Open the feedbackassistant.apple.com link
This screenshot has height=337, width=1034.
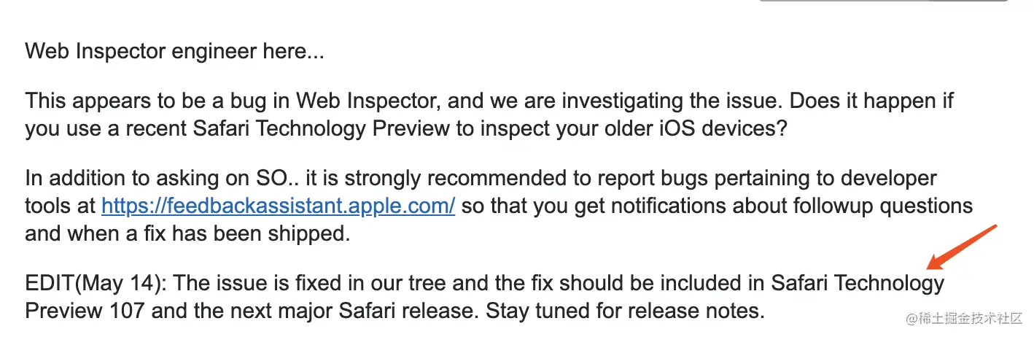coord(279,206)
